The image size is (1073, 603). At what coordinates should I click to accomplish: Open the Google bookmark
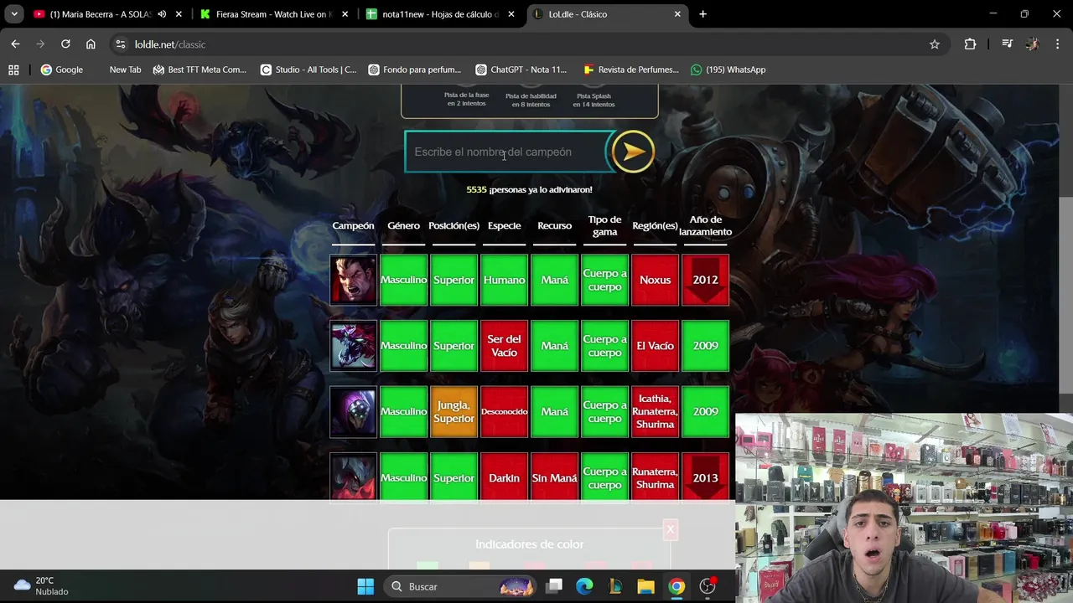point(62,70)
